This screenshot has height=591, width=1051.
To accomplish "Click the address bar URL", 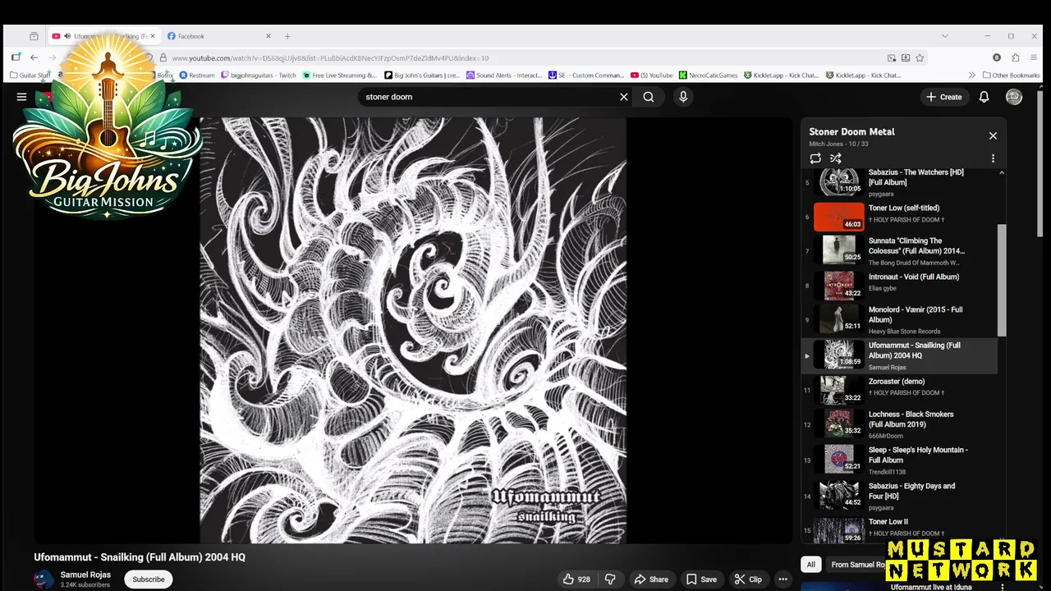I will click(x=330, y=58).
